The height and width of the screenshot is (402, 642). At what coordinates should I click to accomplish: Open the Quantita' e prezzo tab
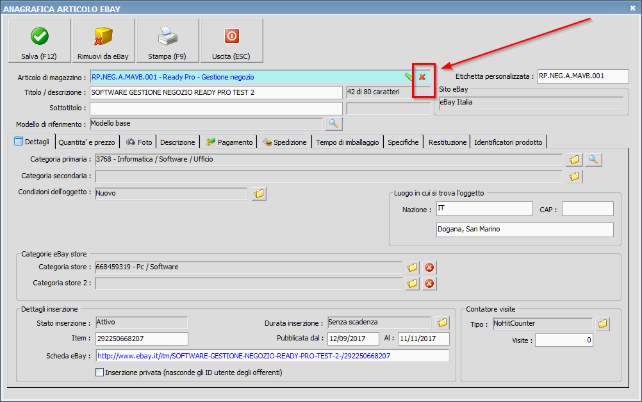click(x=86, y=142)
